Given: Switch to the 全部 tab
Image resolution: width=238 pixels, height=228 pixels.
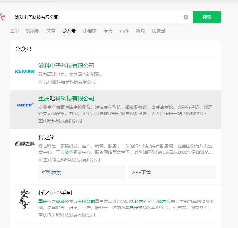Looking at the screenshot, I should pyautogui.click(x=14, y=31).
